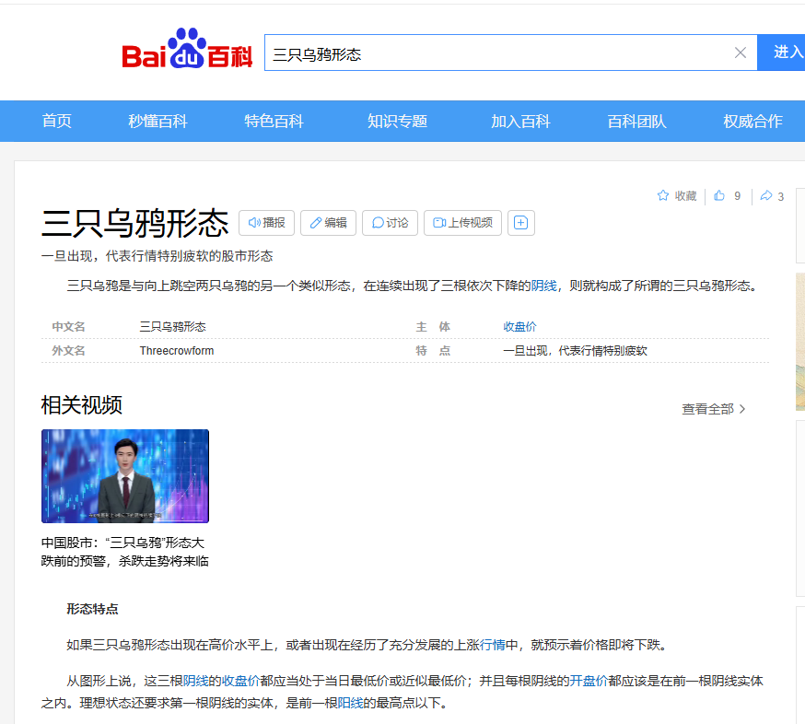
Task: Click the 三只乌鸦形态 article title
Action: (135, 223)
